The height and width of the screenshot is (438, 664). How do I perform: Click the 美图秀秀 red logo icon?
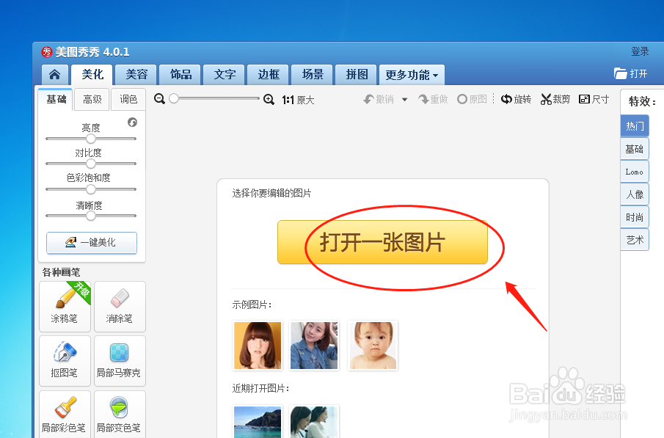(x=46, y=52)
